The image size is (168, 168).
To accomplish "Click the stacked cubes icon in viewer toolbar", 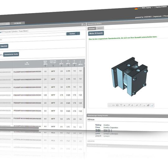I will click(148, 105).
